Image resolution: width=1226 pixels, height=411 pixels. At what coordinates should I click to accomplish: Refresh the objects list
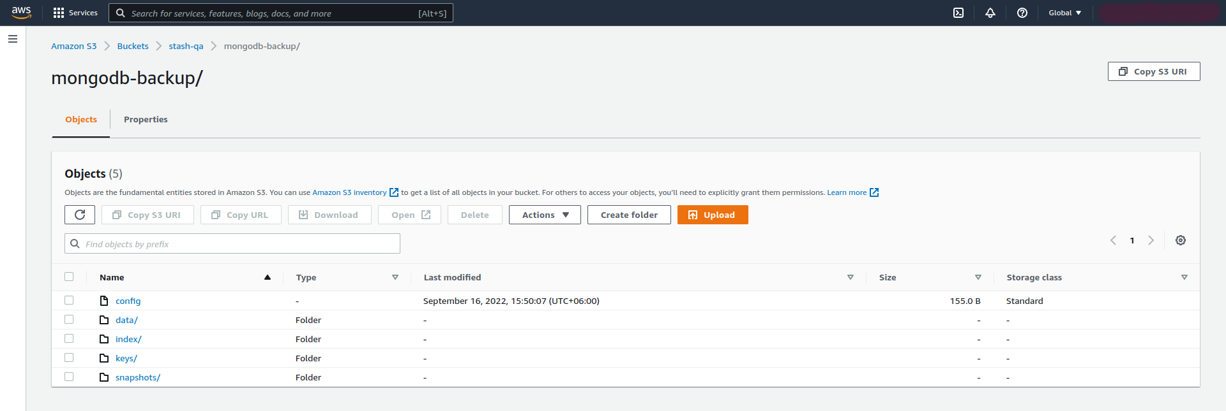point(80,215)
